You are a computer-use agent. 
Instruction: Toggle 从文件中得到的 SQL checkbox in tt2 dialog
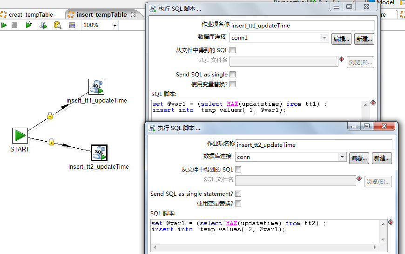[238, 170]
